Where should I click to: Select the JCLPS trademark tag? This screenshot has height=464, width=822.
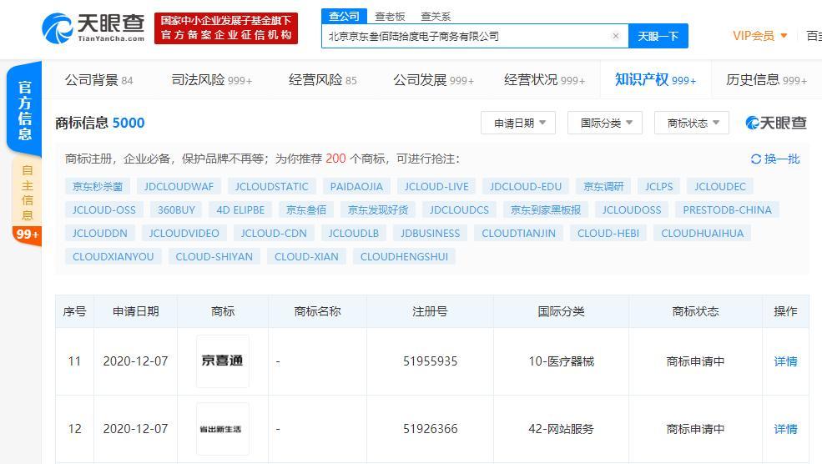[659, 186]
